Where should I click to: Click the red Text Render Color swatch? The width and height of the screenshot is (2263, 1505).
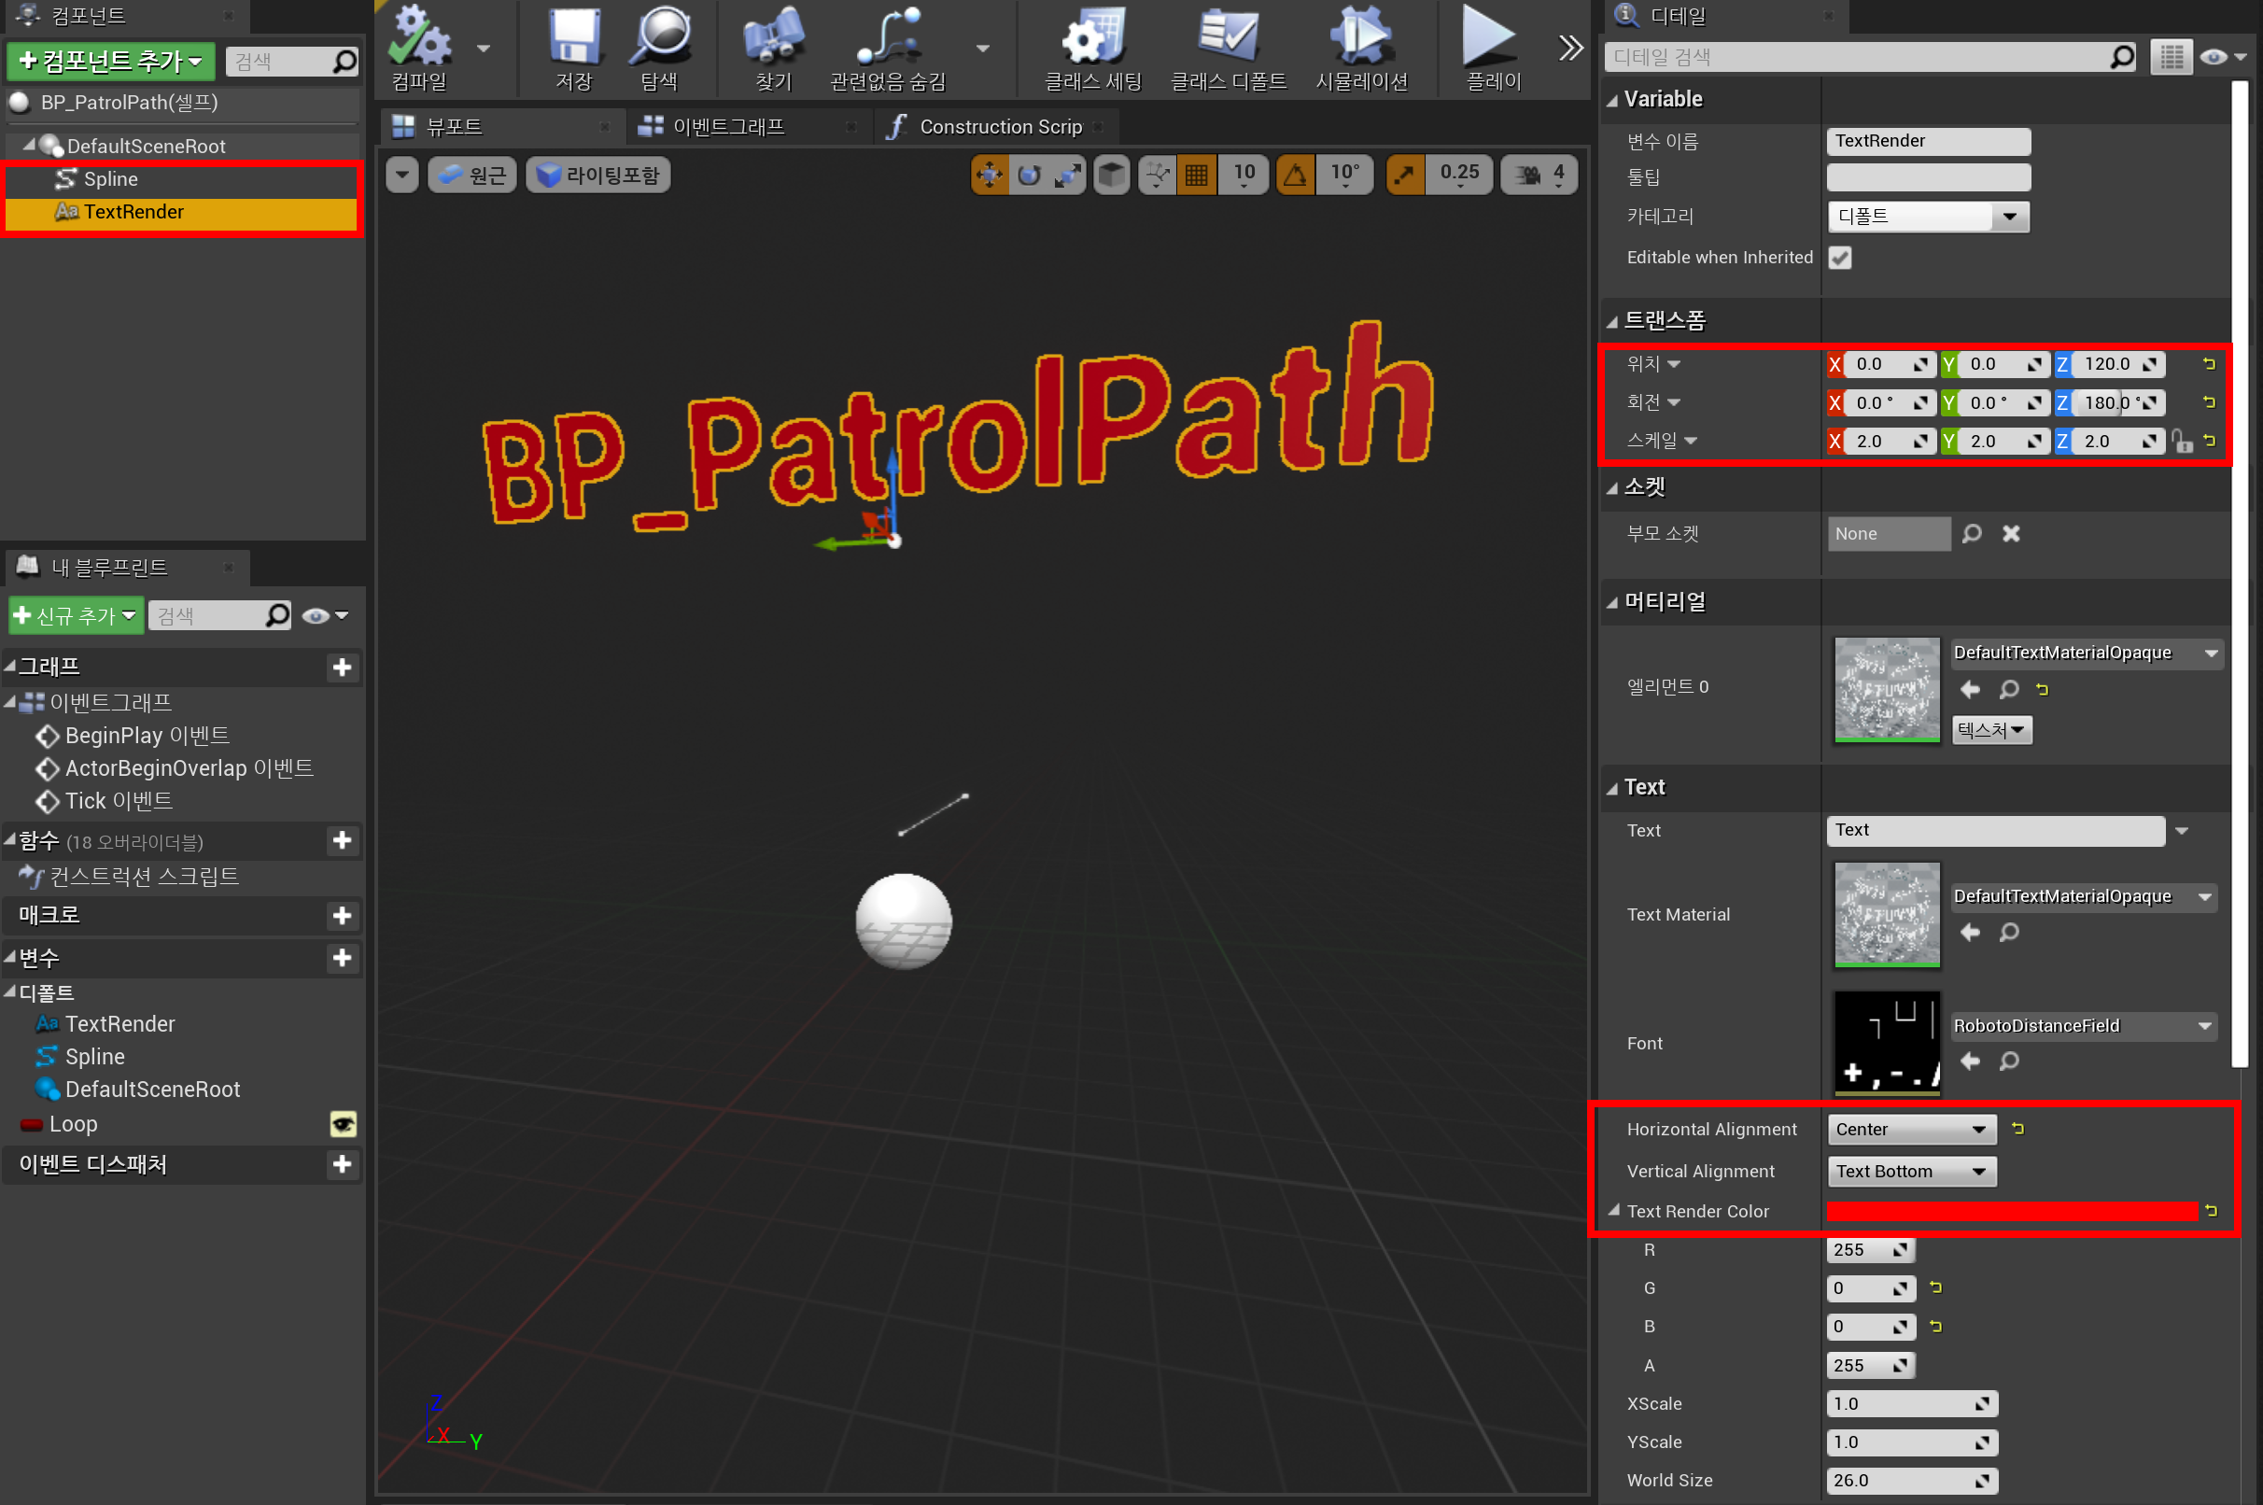(2011, 1211)
